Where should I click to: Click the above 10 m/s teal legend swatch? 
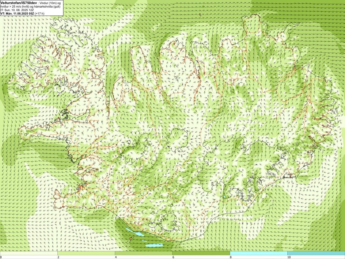(316, 253)
